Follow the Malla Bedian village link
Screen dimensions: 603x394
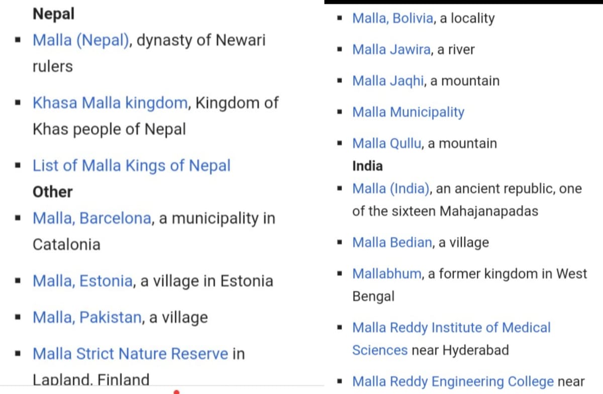point(392,242)
